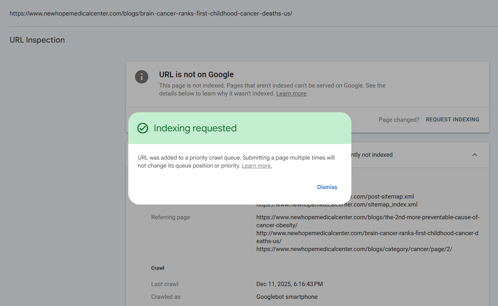The width and height of the screenshot is (498, 306).
Task: Dismiss the Indexing requested dialog
Action: coord(327,187)
